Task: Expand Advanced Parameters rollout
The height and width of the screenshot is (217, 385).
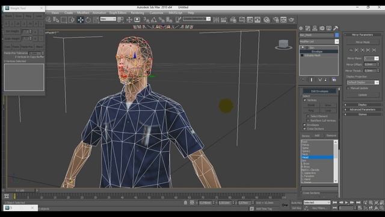Action: 362,110
